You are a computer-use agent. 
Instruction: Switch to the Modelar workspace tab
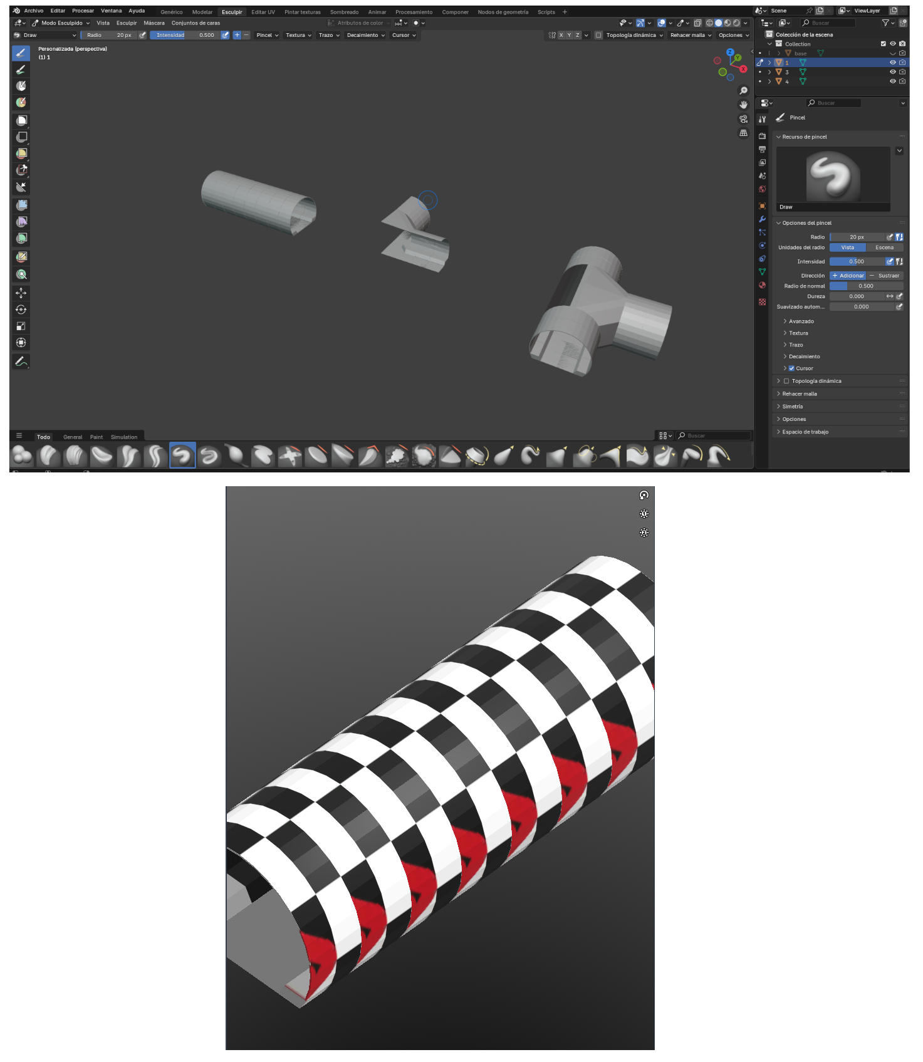(x=202, y=12)
